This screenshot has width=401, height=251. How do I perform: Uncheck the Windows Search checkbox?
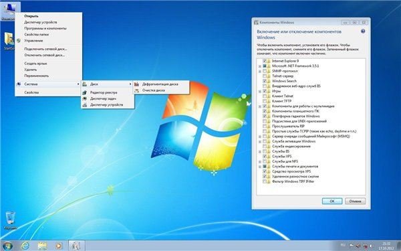point(265,81)
